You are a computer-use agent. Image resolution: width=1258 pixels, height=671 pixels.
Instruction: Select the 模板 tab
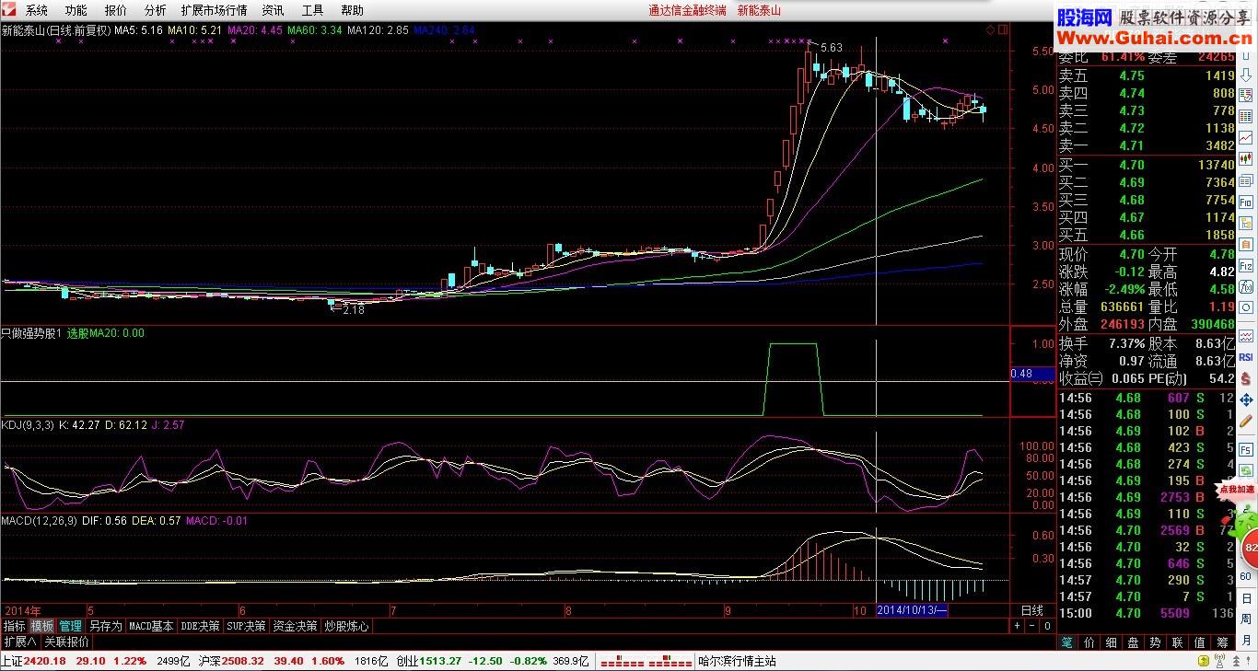click(x=42, y=626)
